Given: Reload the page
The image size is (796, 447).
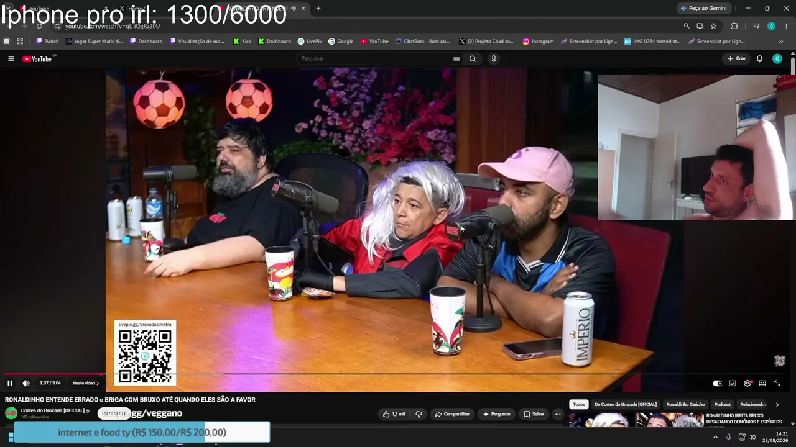Looking at the screenshot, I should pos(39,26).
